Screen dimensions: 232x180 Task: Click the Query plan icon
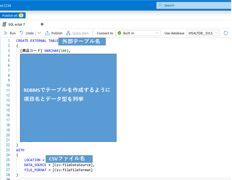pos(68,33)
